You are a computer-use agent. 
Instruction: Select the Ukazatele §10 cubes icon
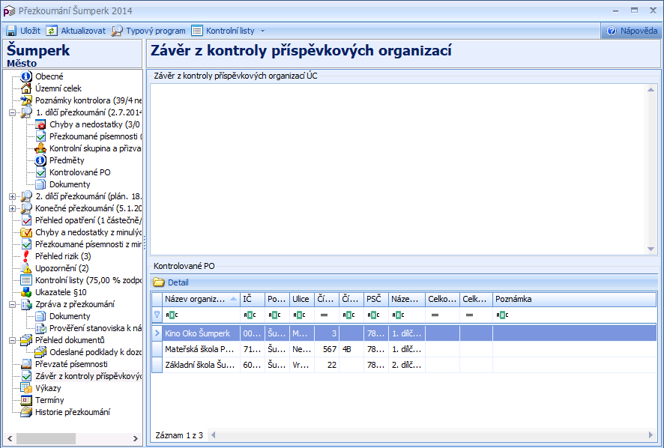pos(26,292)
